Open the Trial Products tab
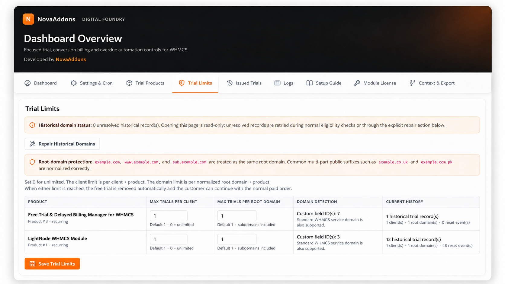This screenshot has height=284, width=505. [x=145, y=83]
